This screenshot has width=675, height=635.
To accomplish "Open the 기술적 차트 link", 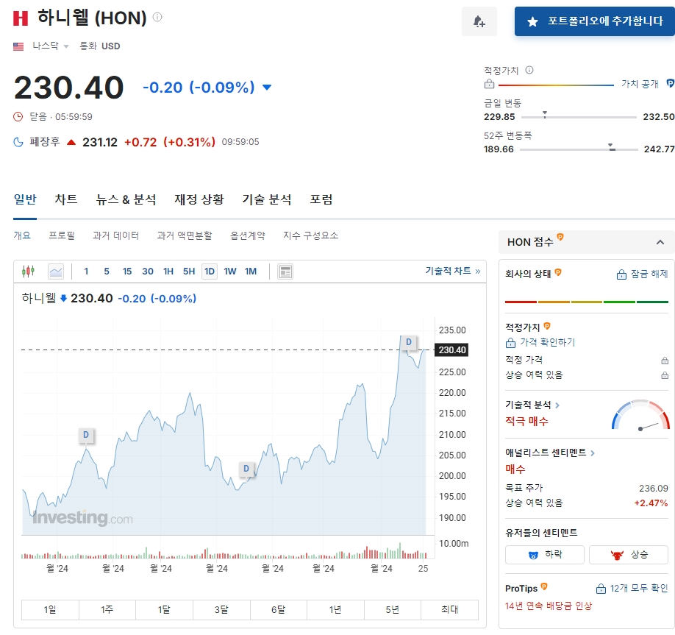I will tap(453, 271).
